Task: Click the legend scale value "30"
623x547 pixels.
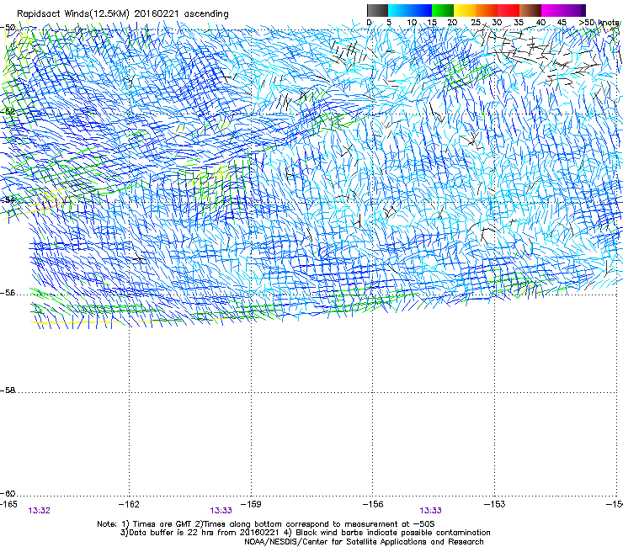Action: (x=497, y=23)
